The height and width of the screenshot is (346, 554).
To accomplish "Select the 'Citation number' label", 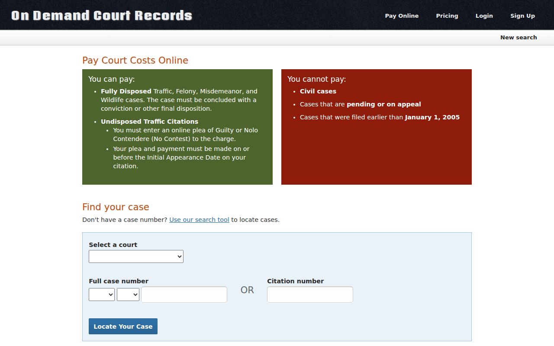I will click(x=295, y=281).
